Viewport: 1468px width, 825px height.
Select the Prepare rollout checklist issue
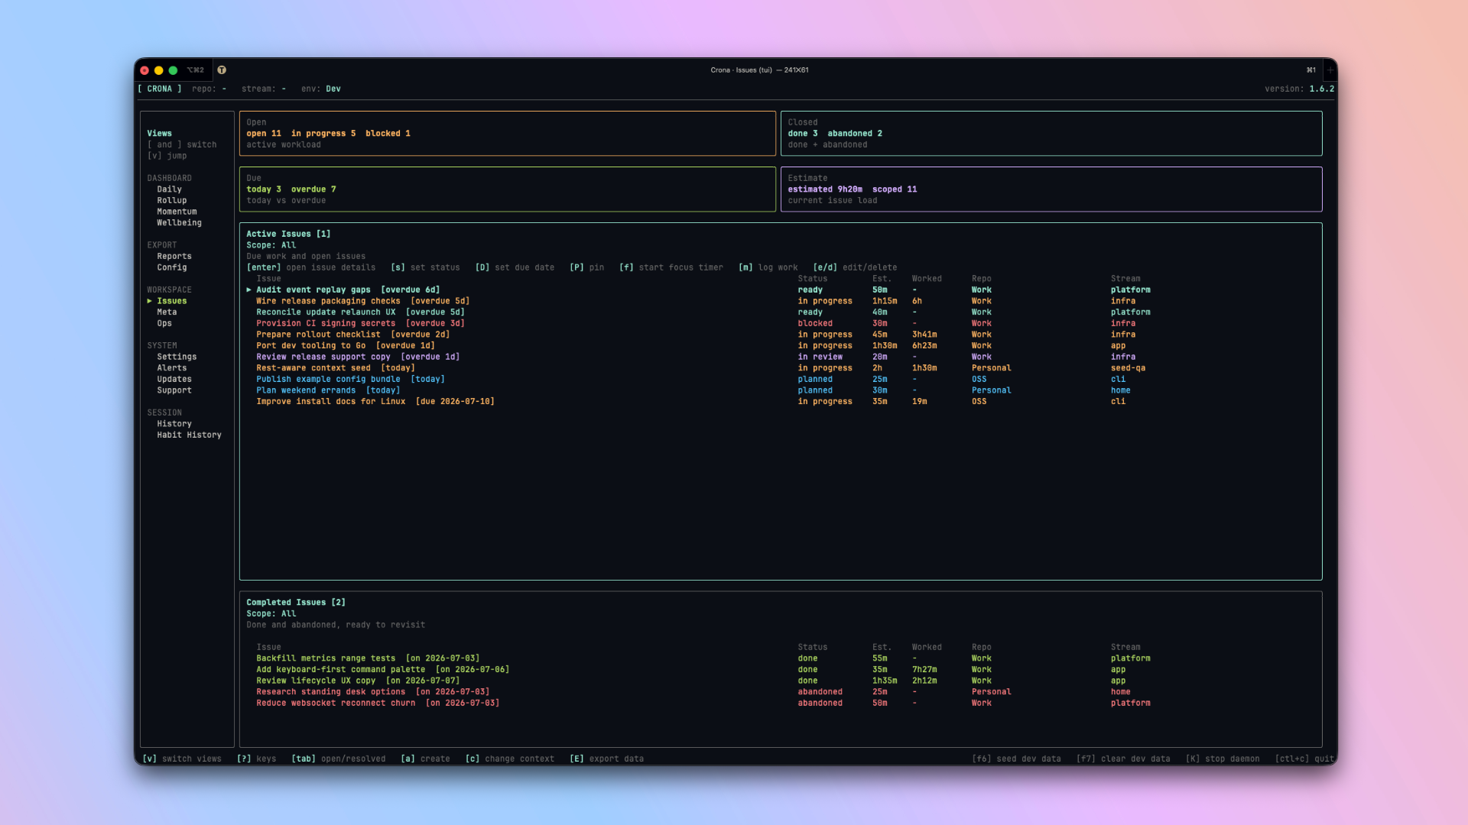coord(780,335)
